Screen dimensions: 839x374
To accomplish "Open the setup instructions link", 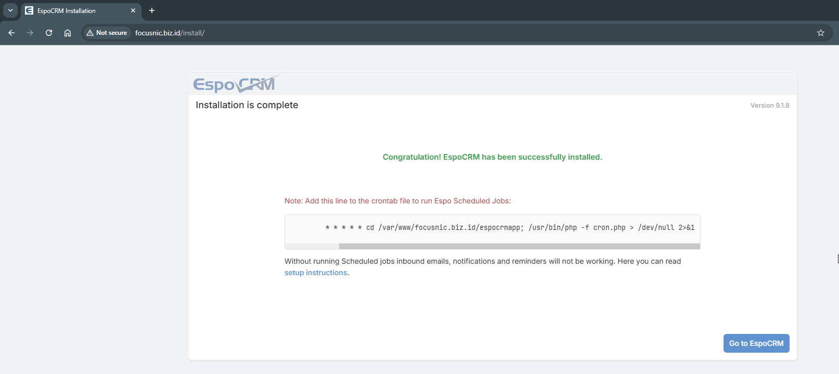I will click(316, 273).
